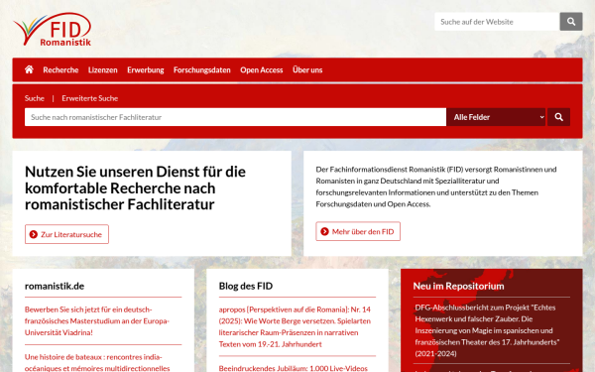Click the Neu im Repositorium heading
595x372 pixels.
click(x=458, y=286)
